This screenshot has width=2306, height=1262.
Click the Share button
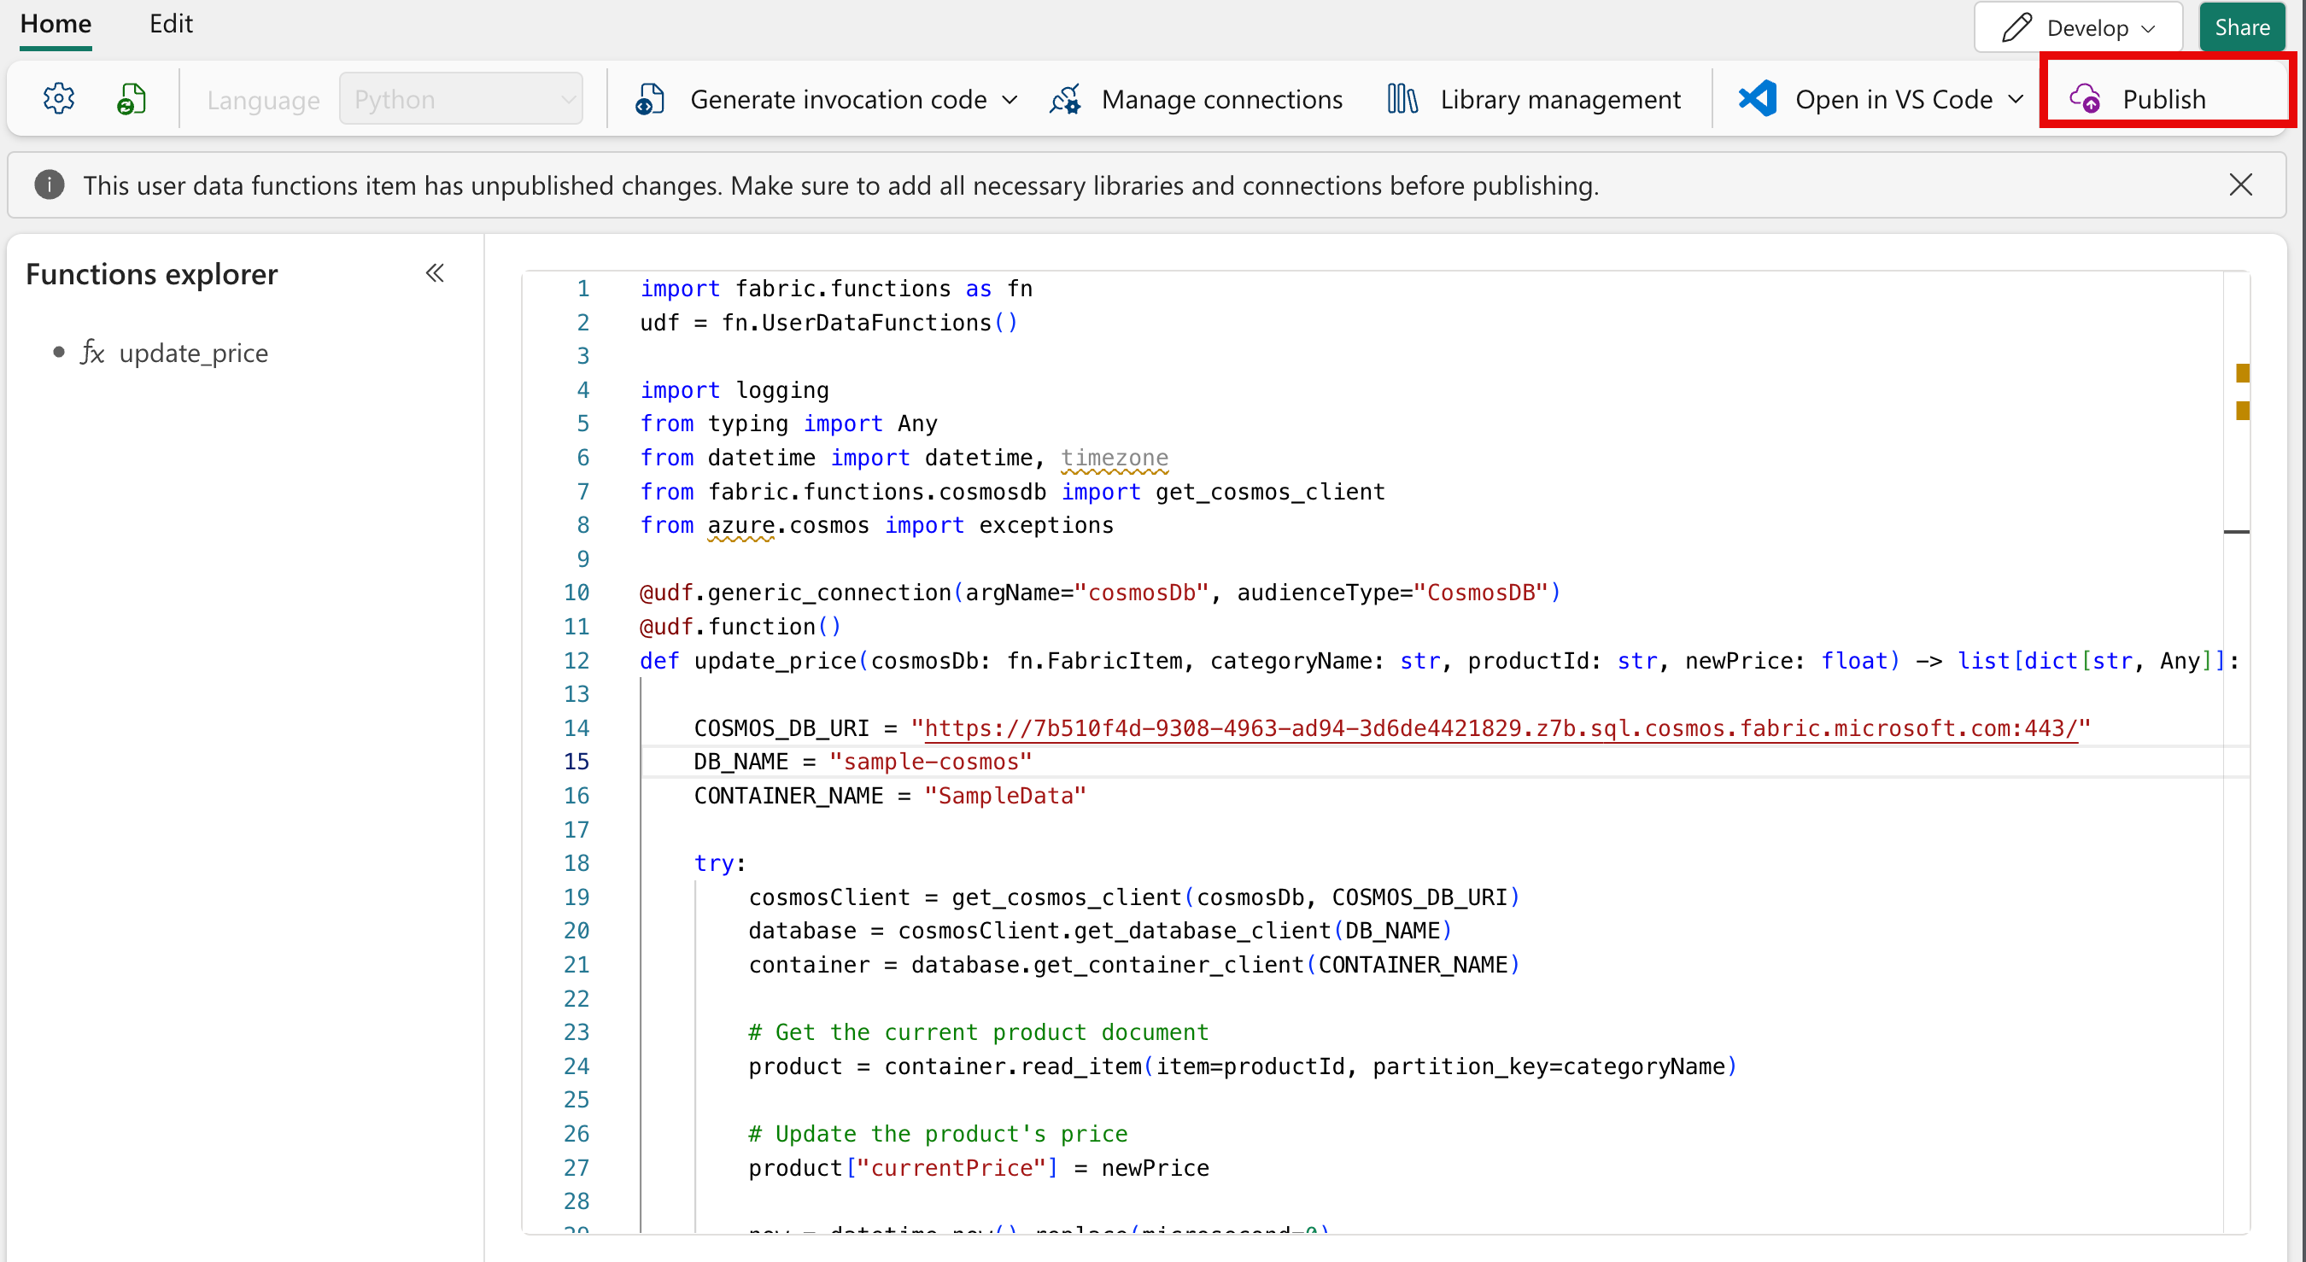tap(2242, 27)
